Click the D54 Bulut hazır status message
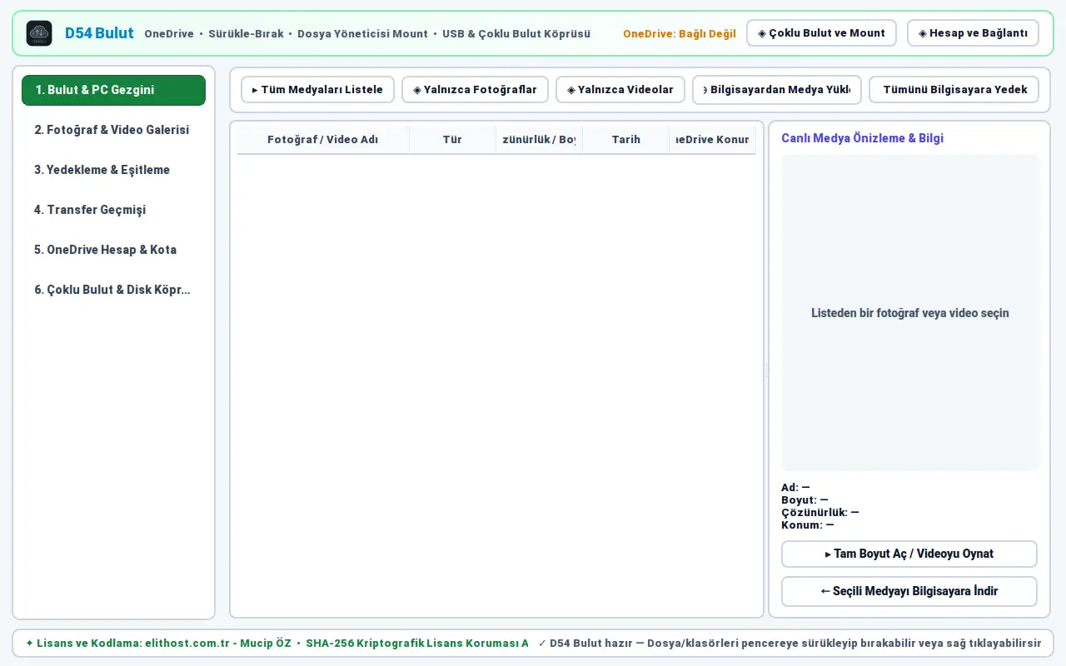Viewport: 1066px width, 666px height. tap(790, 644)
